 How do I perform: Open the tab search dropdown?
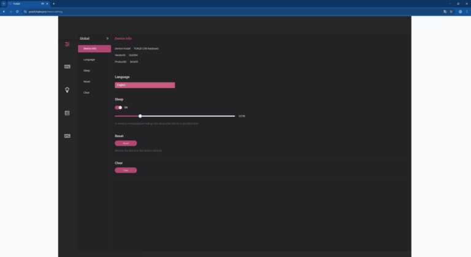(4, 4)
